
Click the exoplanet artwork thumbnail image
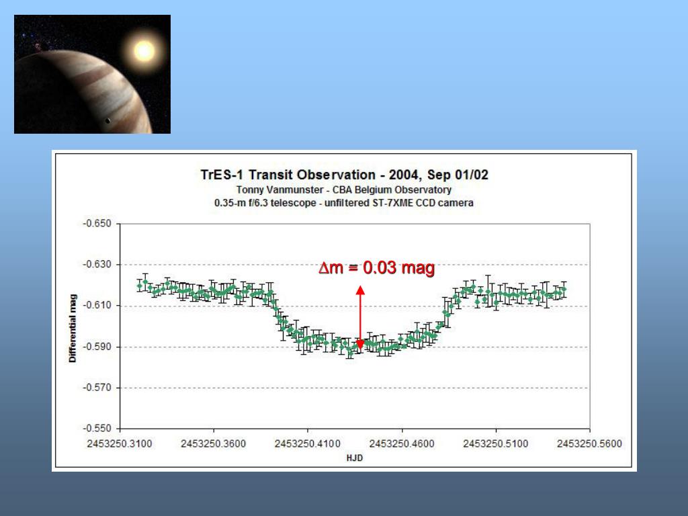pyautogui.click(x=92, y=74)
